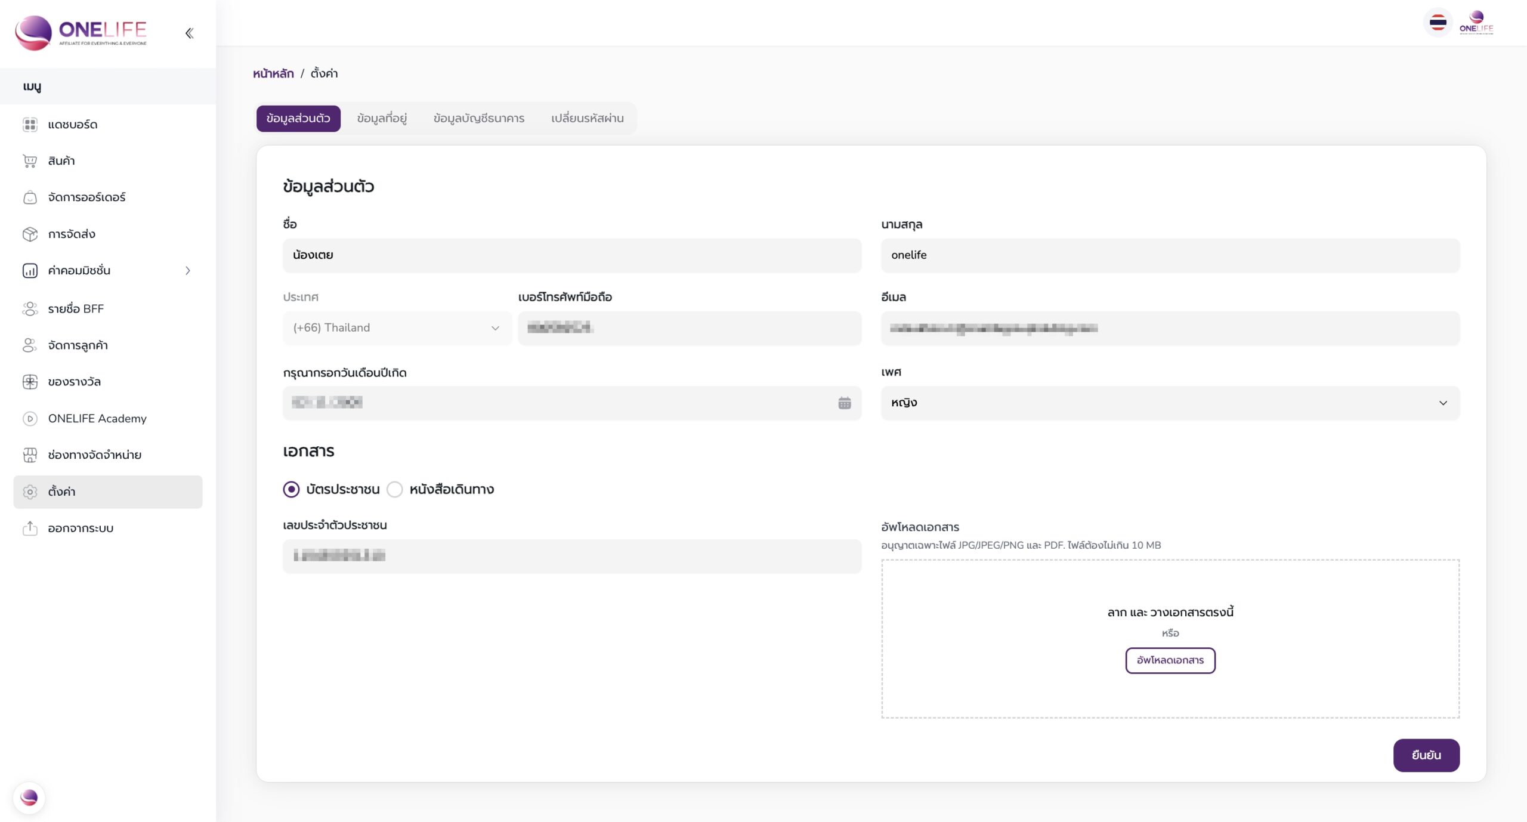
Task: Click the rewards gift icon
Action: click(30, 382)
